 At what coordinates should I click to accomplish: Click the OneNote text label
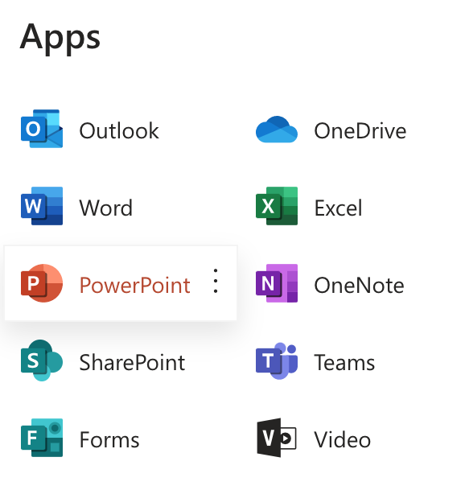tap(359, 285)
